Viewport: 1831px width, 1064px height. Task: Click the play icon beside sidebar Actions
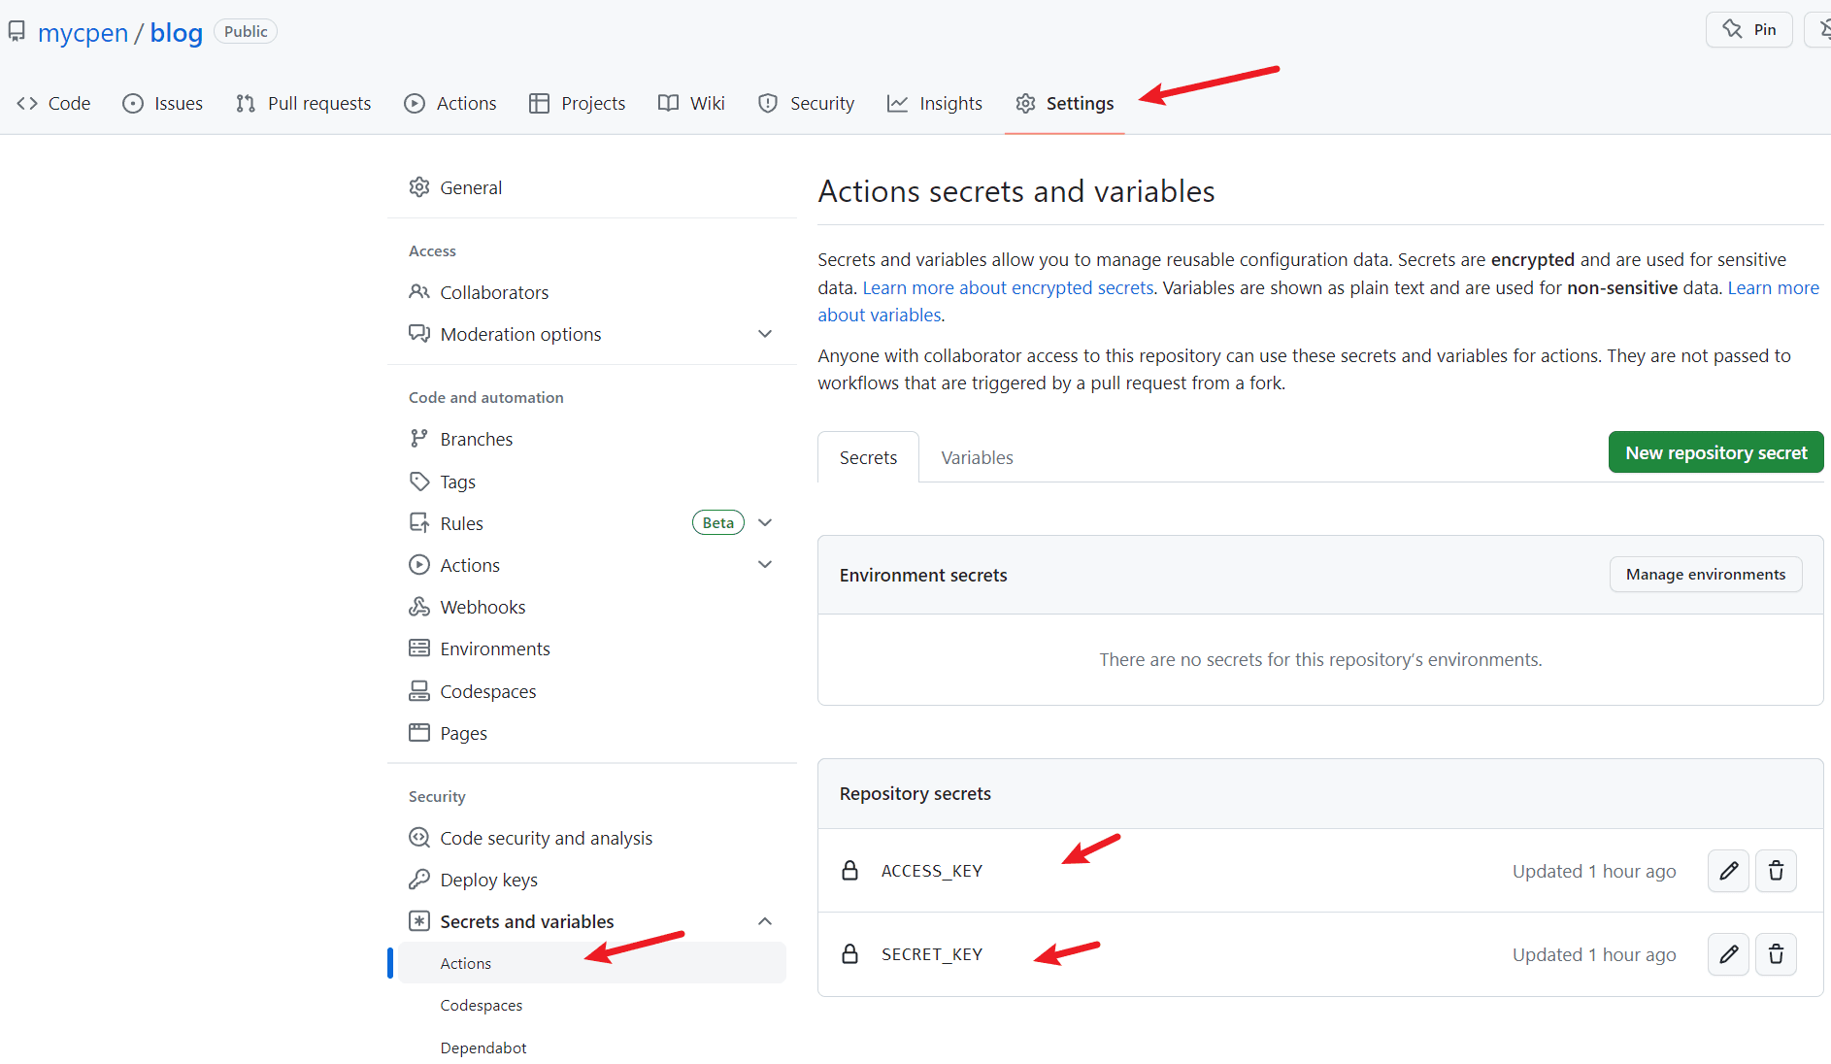(x=419, y=565)
